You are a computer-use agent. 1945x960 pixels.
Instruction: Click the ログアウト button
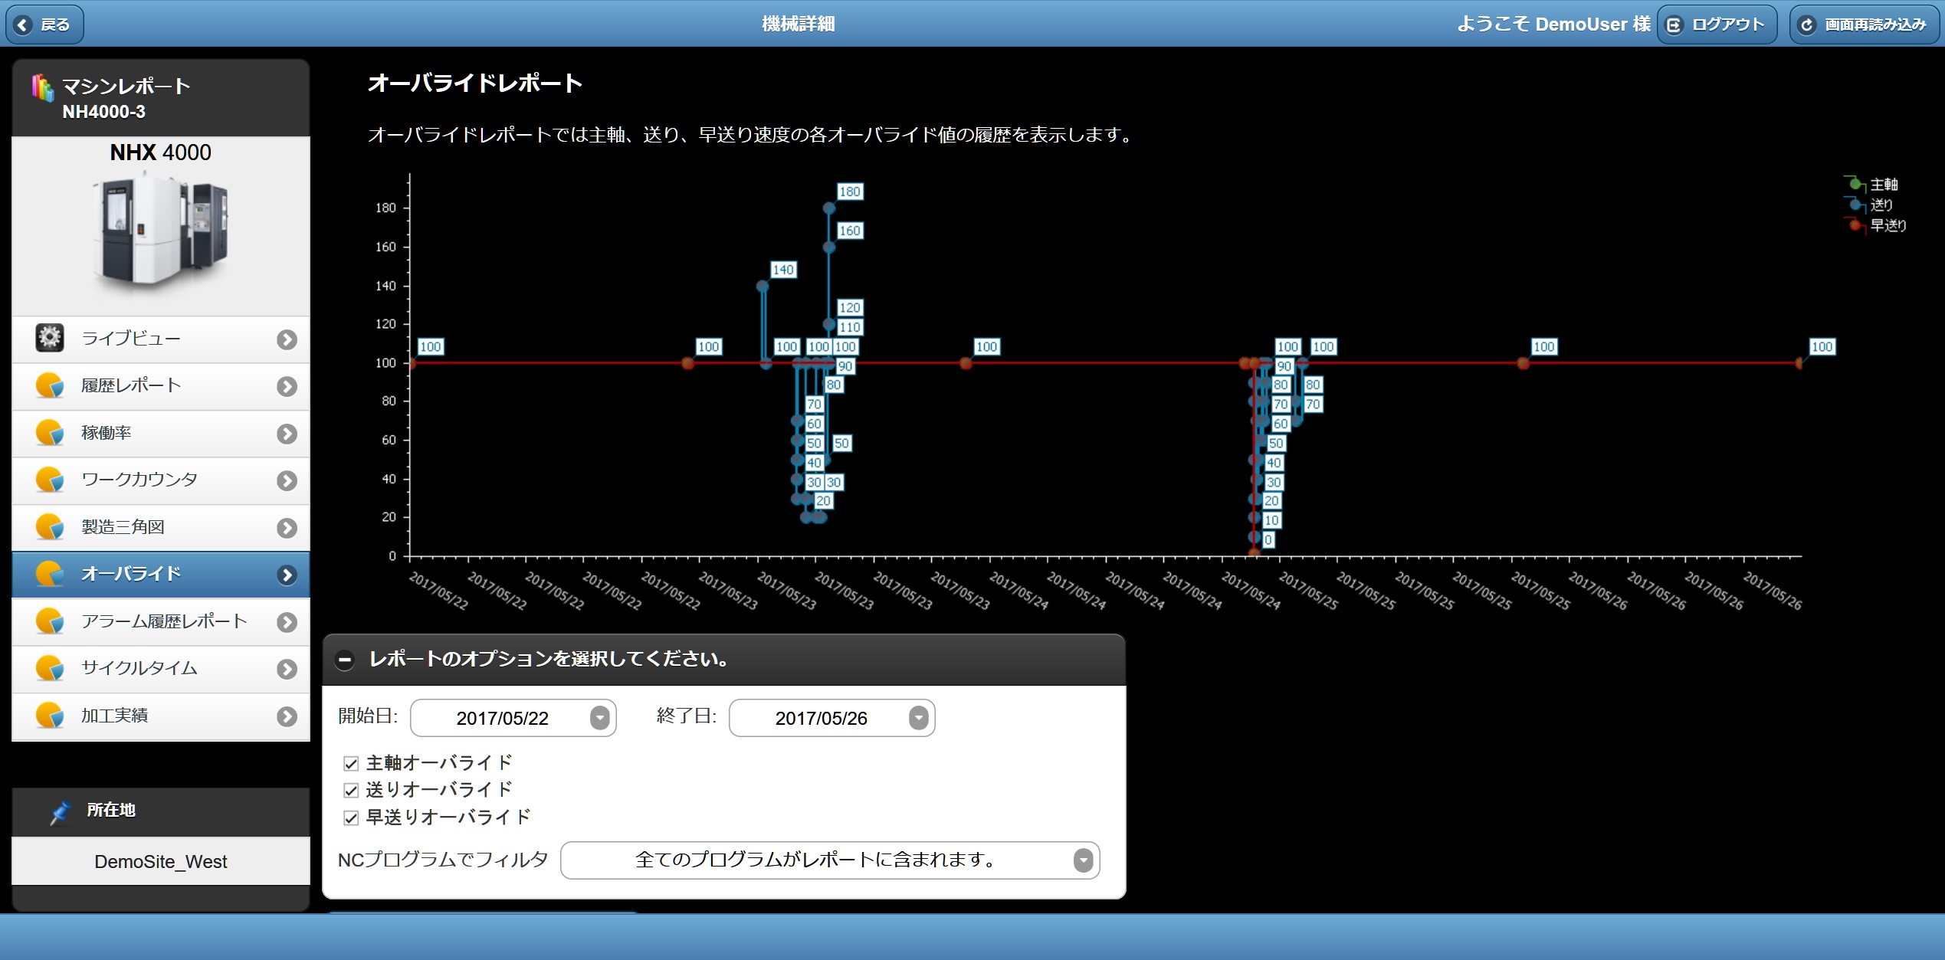1717,25
